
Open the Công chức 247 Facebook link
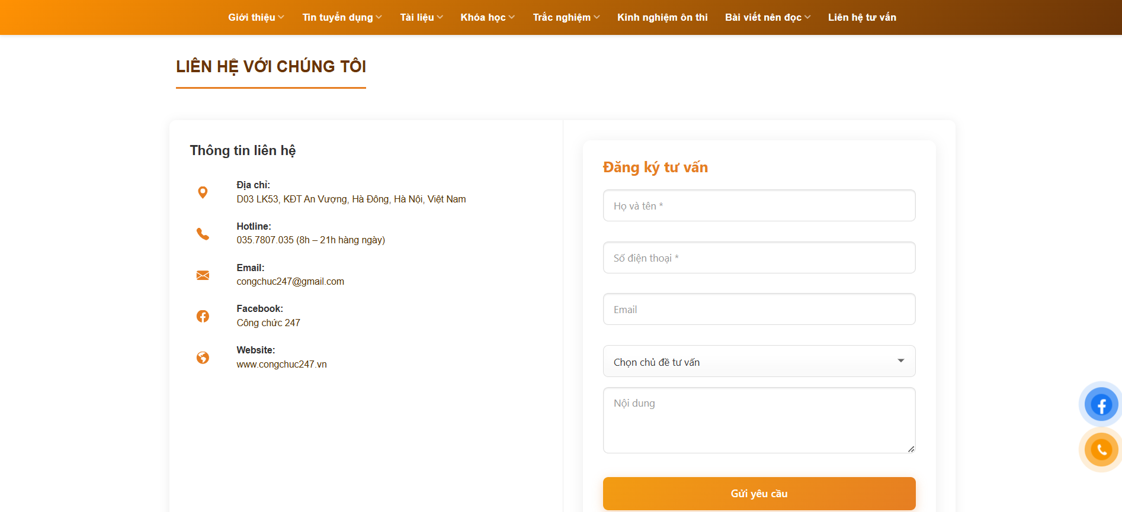[x=268, y=323]
